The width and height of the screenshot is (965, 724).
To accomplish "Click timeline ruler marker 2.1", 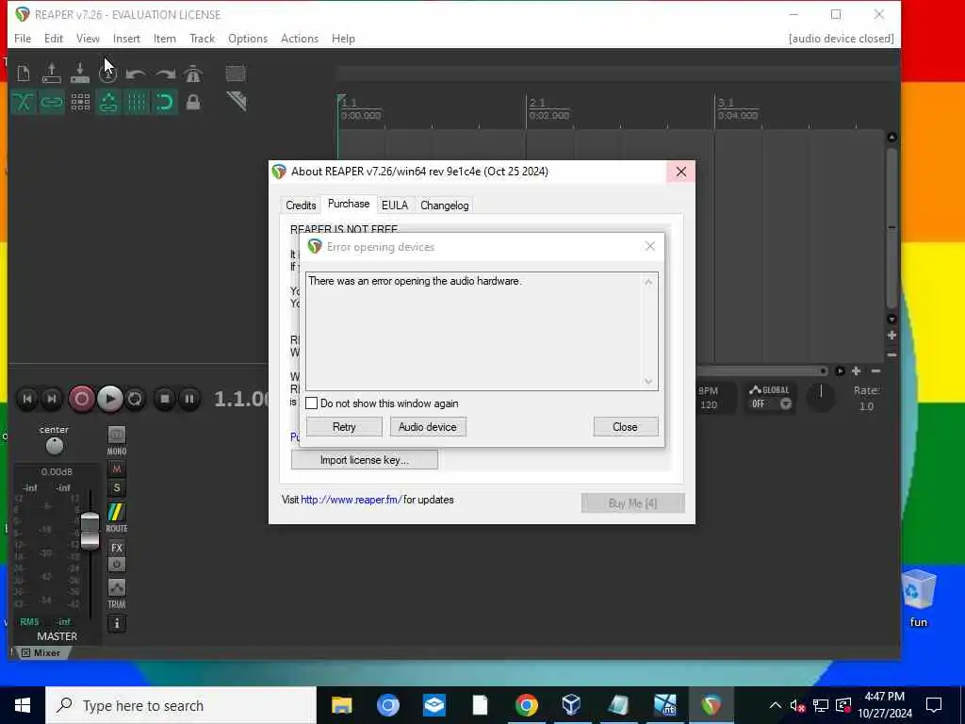I will (538, 102).
